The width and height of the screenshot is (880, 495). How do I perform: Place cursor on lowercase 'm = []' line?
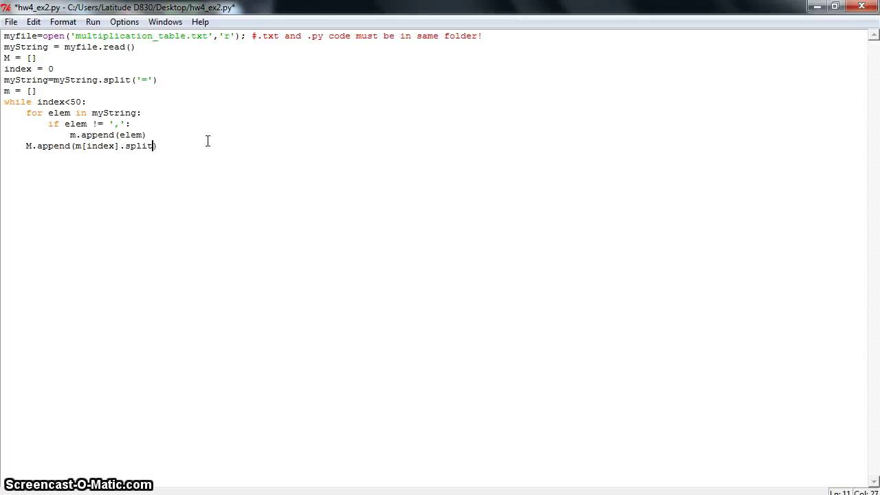click(x=20, y=91)
